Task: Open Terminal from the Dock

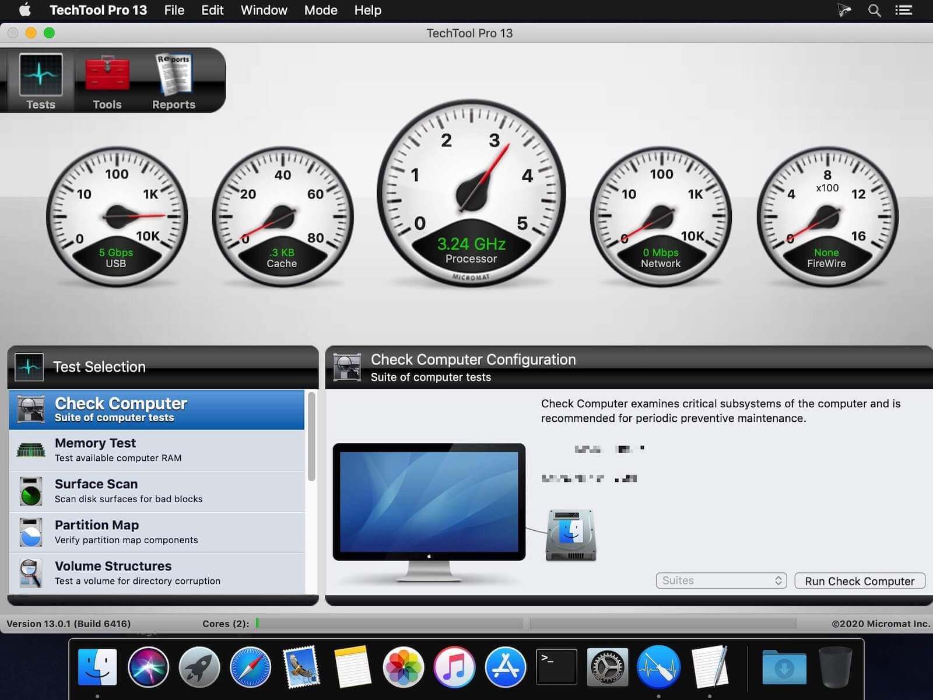Action: tap(556, 667)
